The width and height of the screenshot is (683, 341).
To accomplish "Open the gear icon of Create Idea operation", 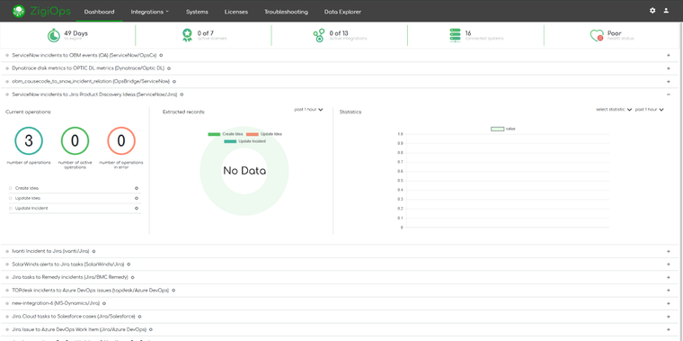I will point(137,188).
